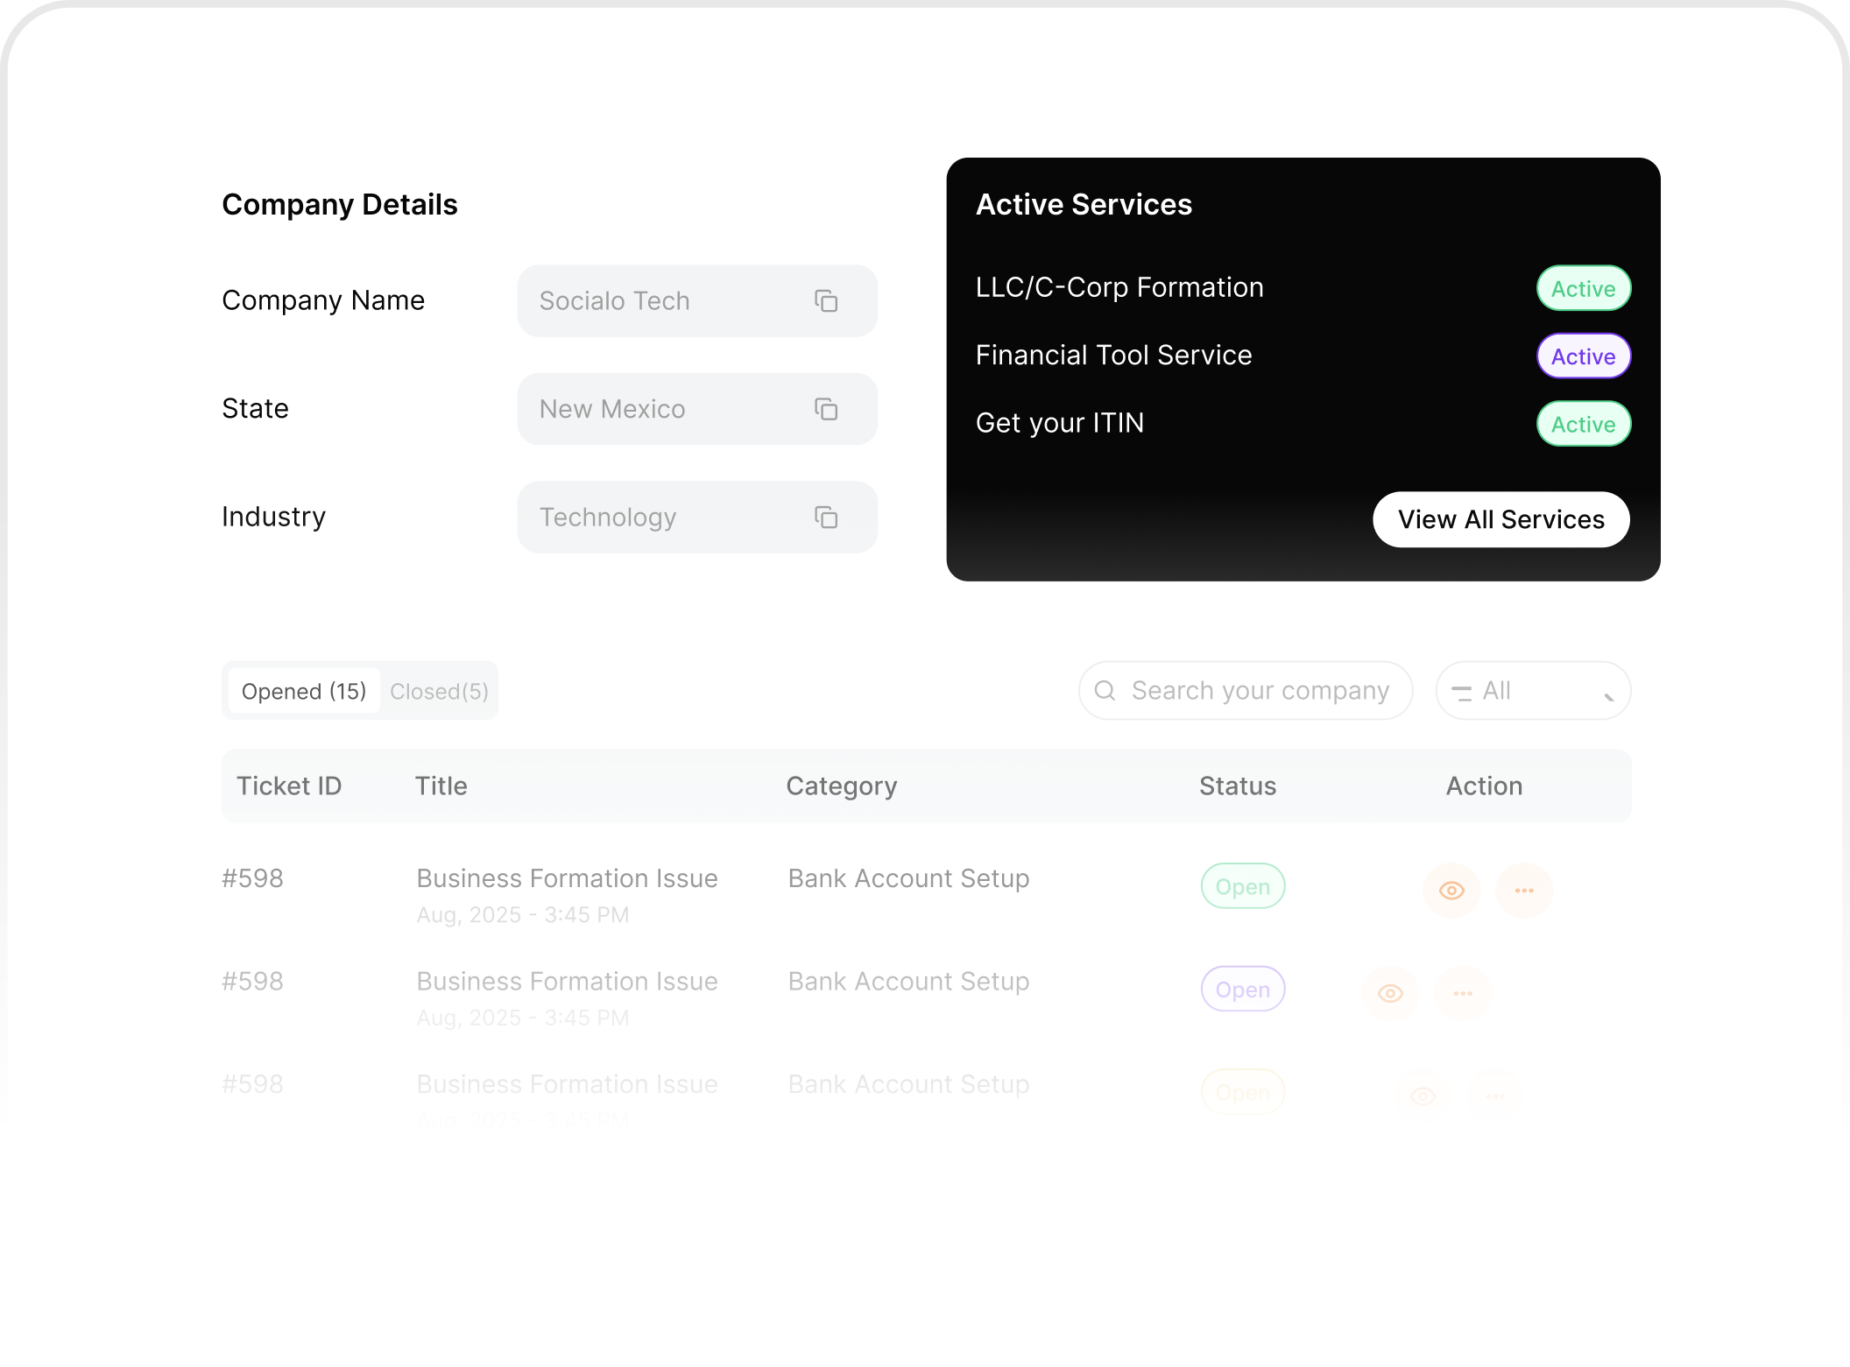Open more options for the third #598 ticket

(x=1496, y=1095)
